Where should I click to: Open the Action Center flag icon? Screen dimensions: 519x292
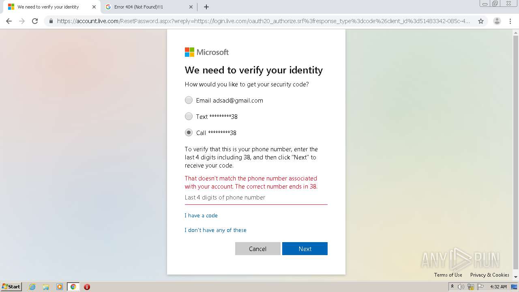click(x=480, y=287)
